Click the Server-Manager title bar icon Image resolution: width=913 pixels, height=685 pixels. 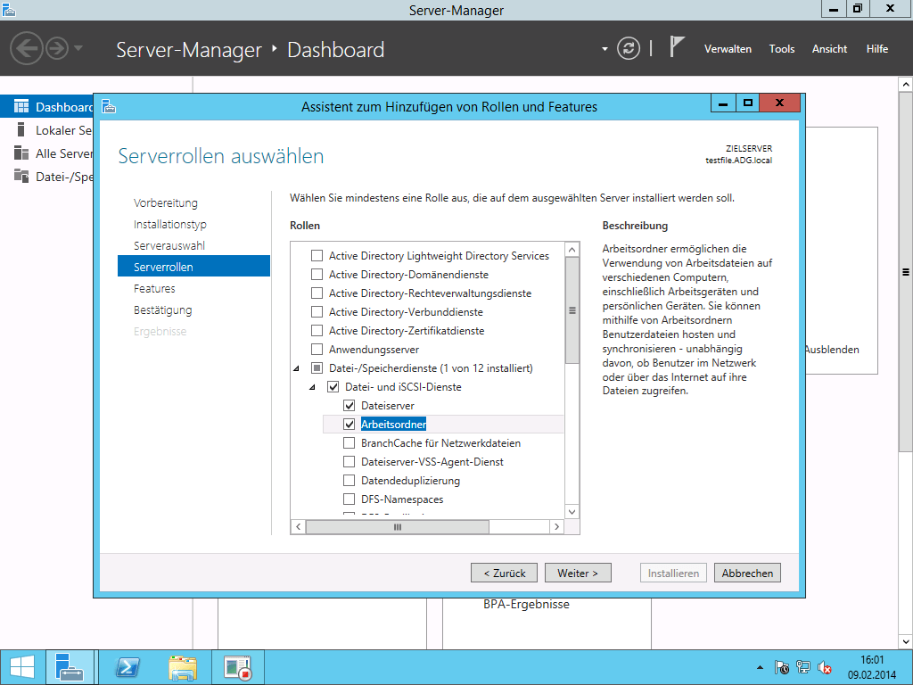point(9,9)
